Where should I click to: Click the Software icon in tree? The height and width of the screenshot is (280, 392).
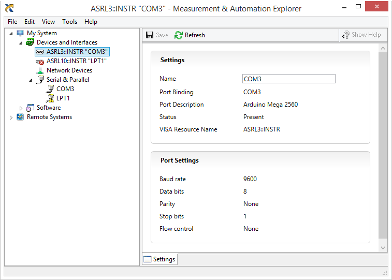(x=30, y=108)
